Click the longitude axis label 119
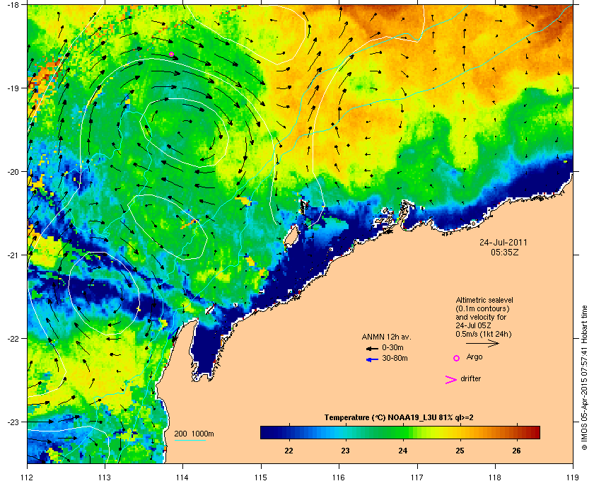Screen dimensions: 594x481 (x=573, y=477)
